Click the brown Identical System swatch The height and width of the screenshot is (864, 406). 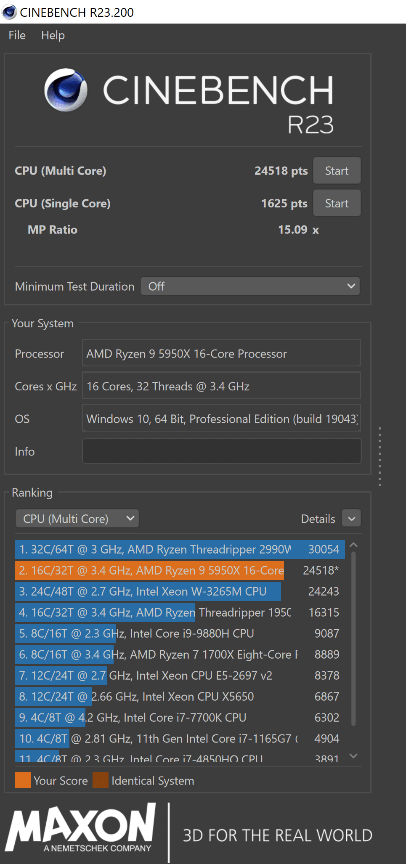pos(101,780)
